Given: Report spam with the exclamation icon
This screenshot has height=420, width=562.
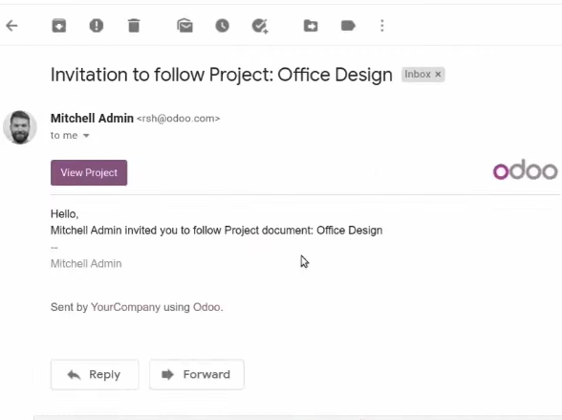Looking at the screenshot, I should (x=97, y=26).
